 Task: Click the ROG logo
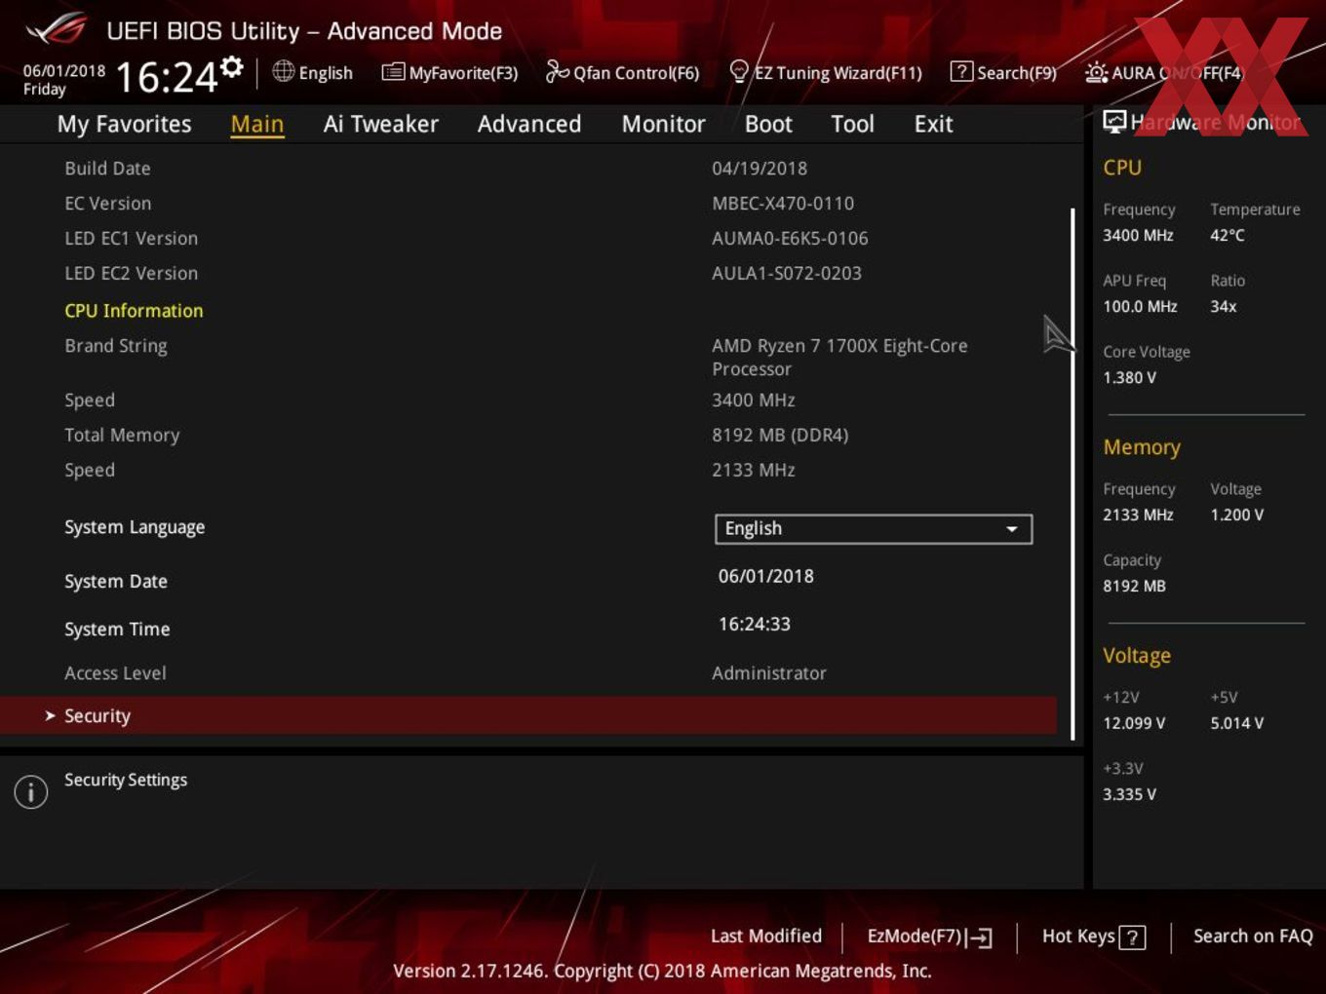[x=57, y=29]
